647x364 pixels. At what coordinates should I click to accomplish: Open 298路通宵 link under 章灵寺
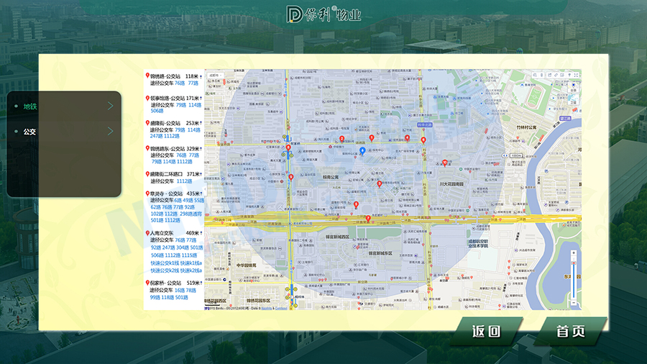(191, 214)
